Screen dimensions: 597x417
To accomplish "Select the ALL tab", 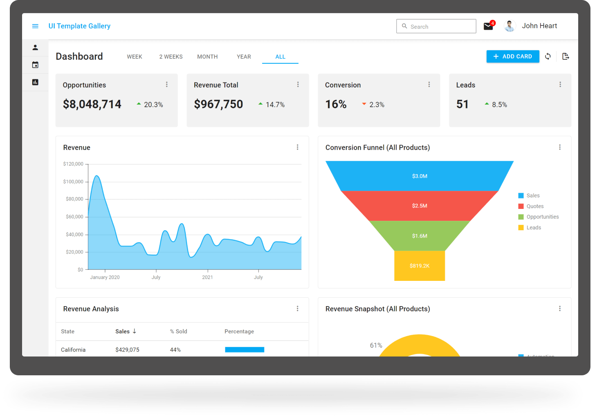I will [x=281, y=57].
